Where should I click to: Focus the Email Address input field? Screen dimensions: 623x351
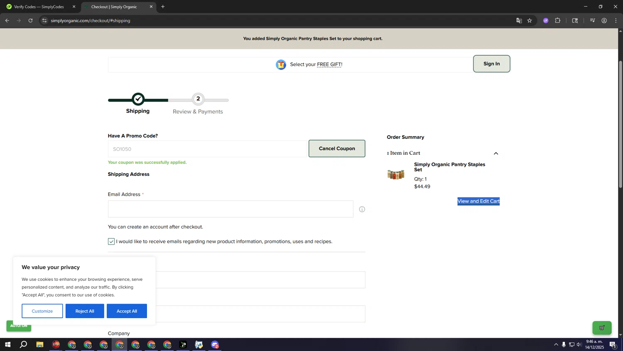(231, 209)
